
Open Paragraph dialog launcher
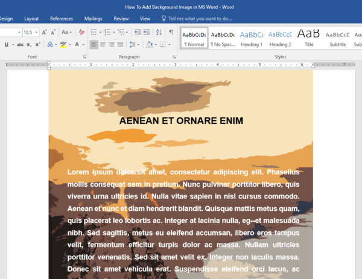174,57
